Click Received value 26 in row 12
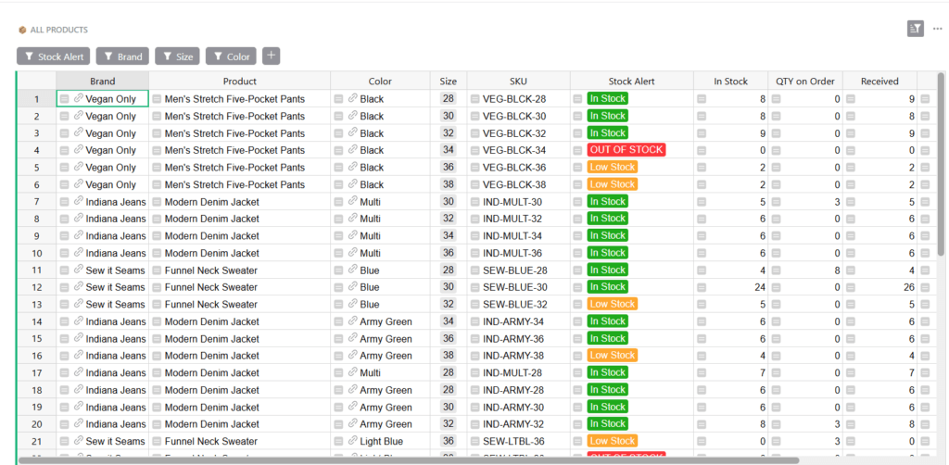Viewport: 949px width, 465px height. point(908,287)
